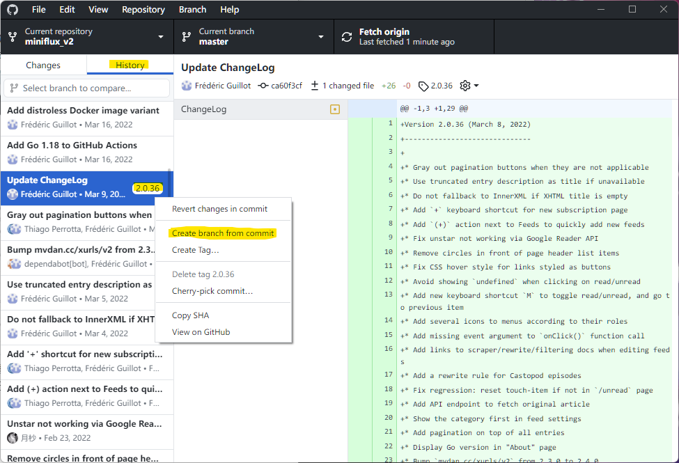Image resolution: width=679 pixels, height=463 pixels.
Task: Select the Use truncated entry description commit
Action: click(78, 292)
